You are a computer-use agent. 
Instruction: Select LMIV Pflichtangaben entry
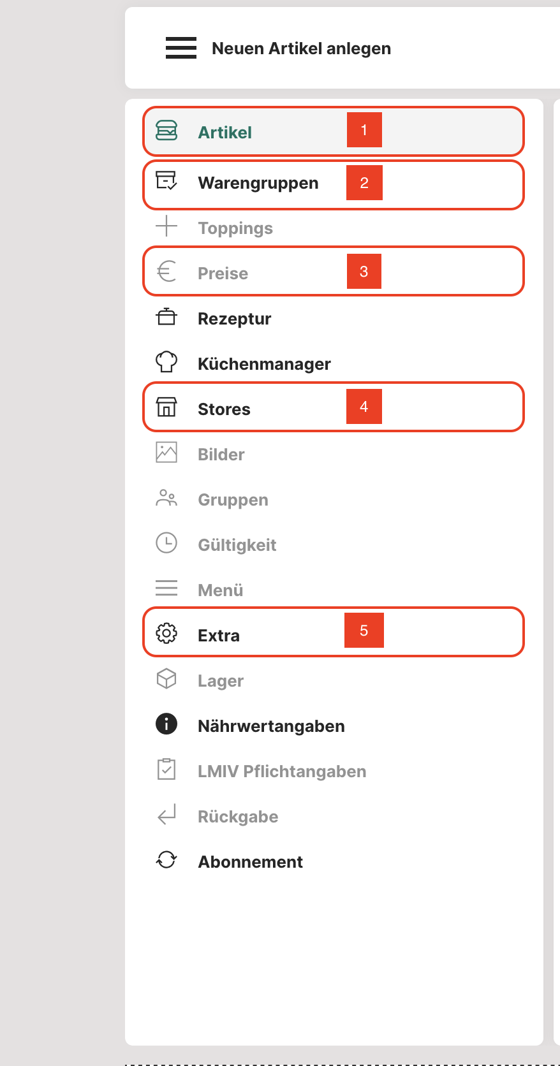tap(281, 771)
